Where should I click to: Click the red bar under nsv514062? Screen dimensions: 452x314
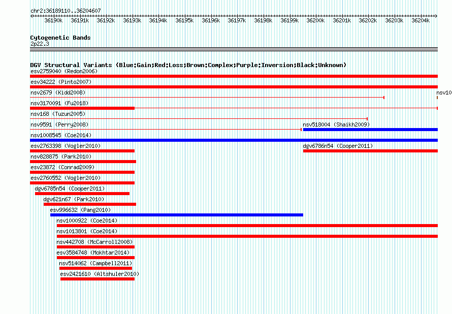[x=95, y=268]
